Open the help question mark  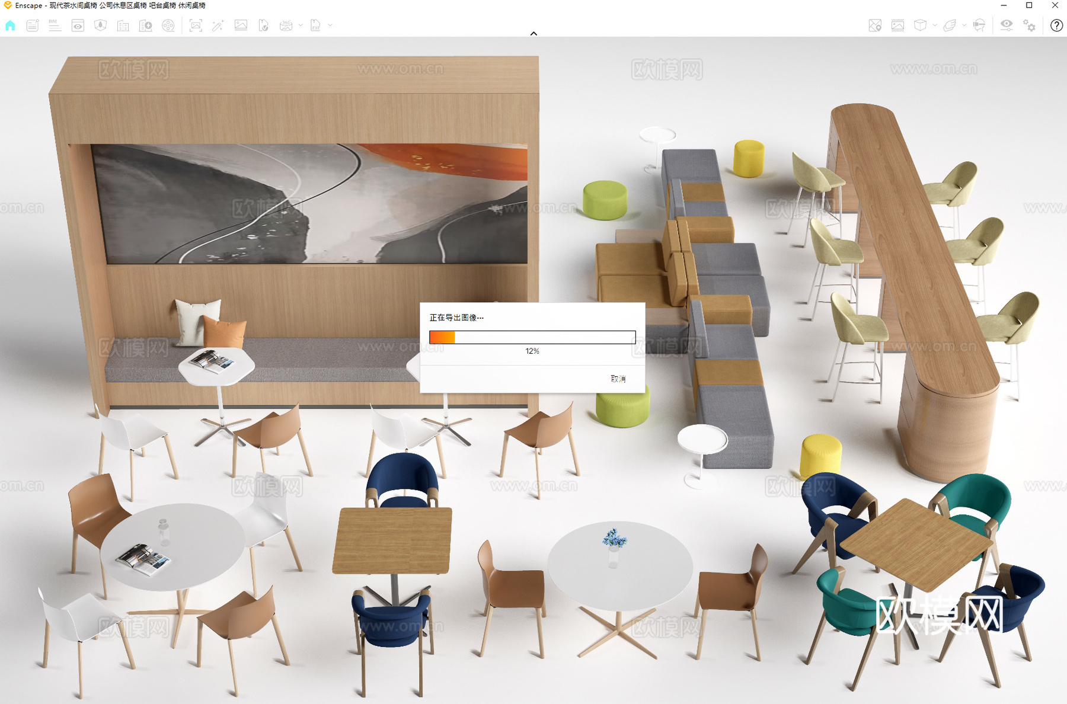[1056, 25]
